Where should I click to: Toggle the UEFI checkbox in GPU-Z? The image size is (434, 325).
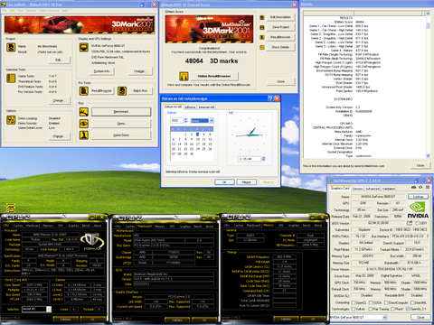(x=418, y=223)
